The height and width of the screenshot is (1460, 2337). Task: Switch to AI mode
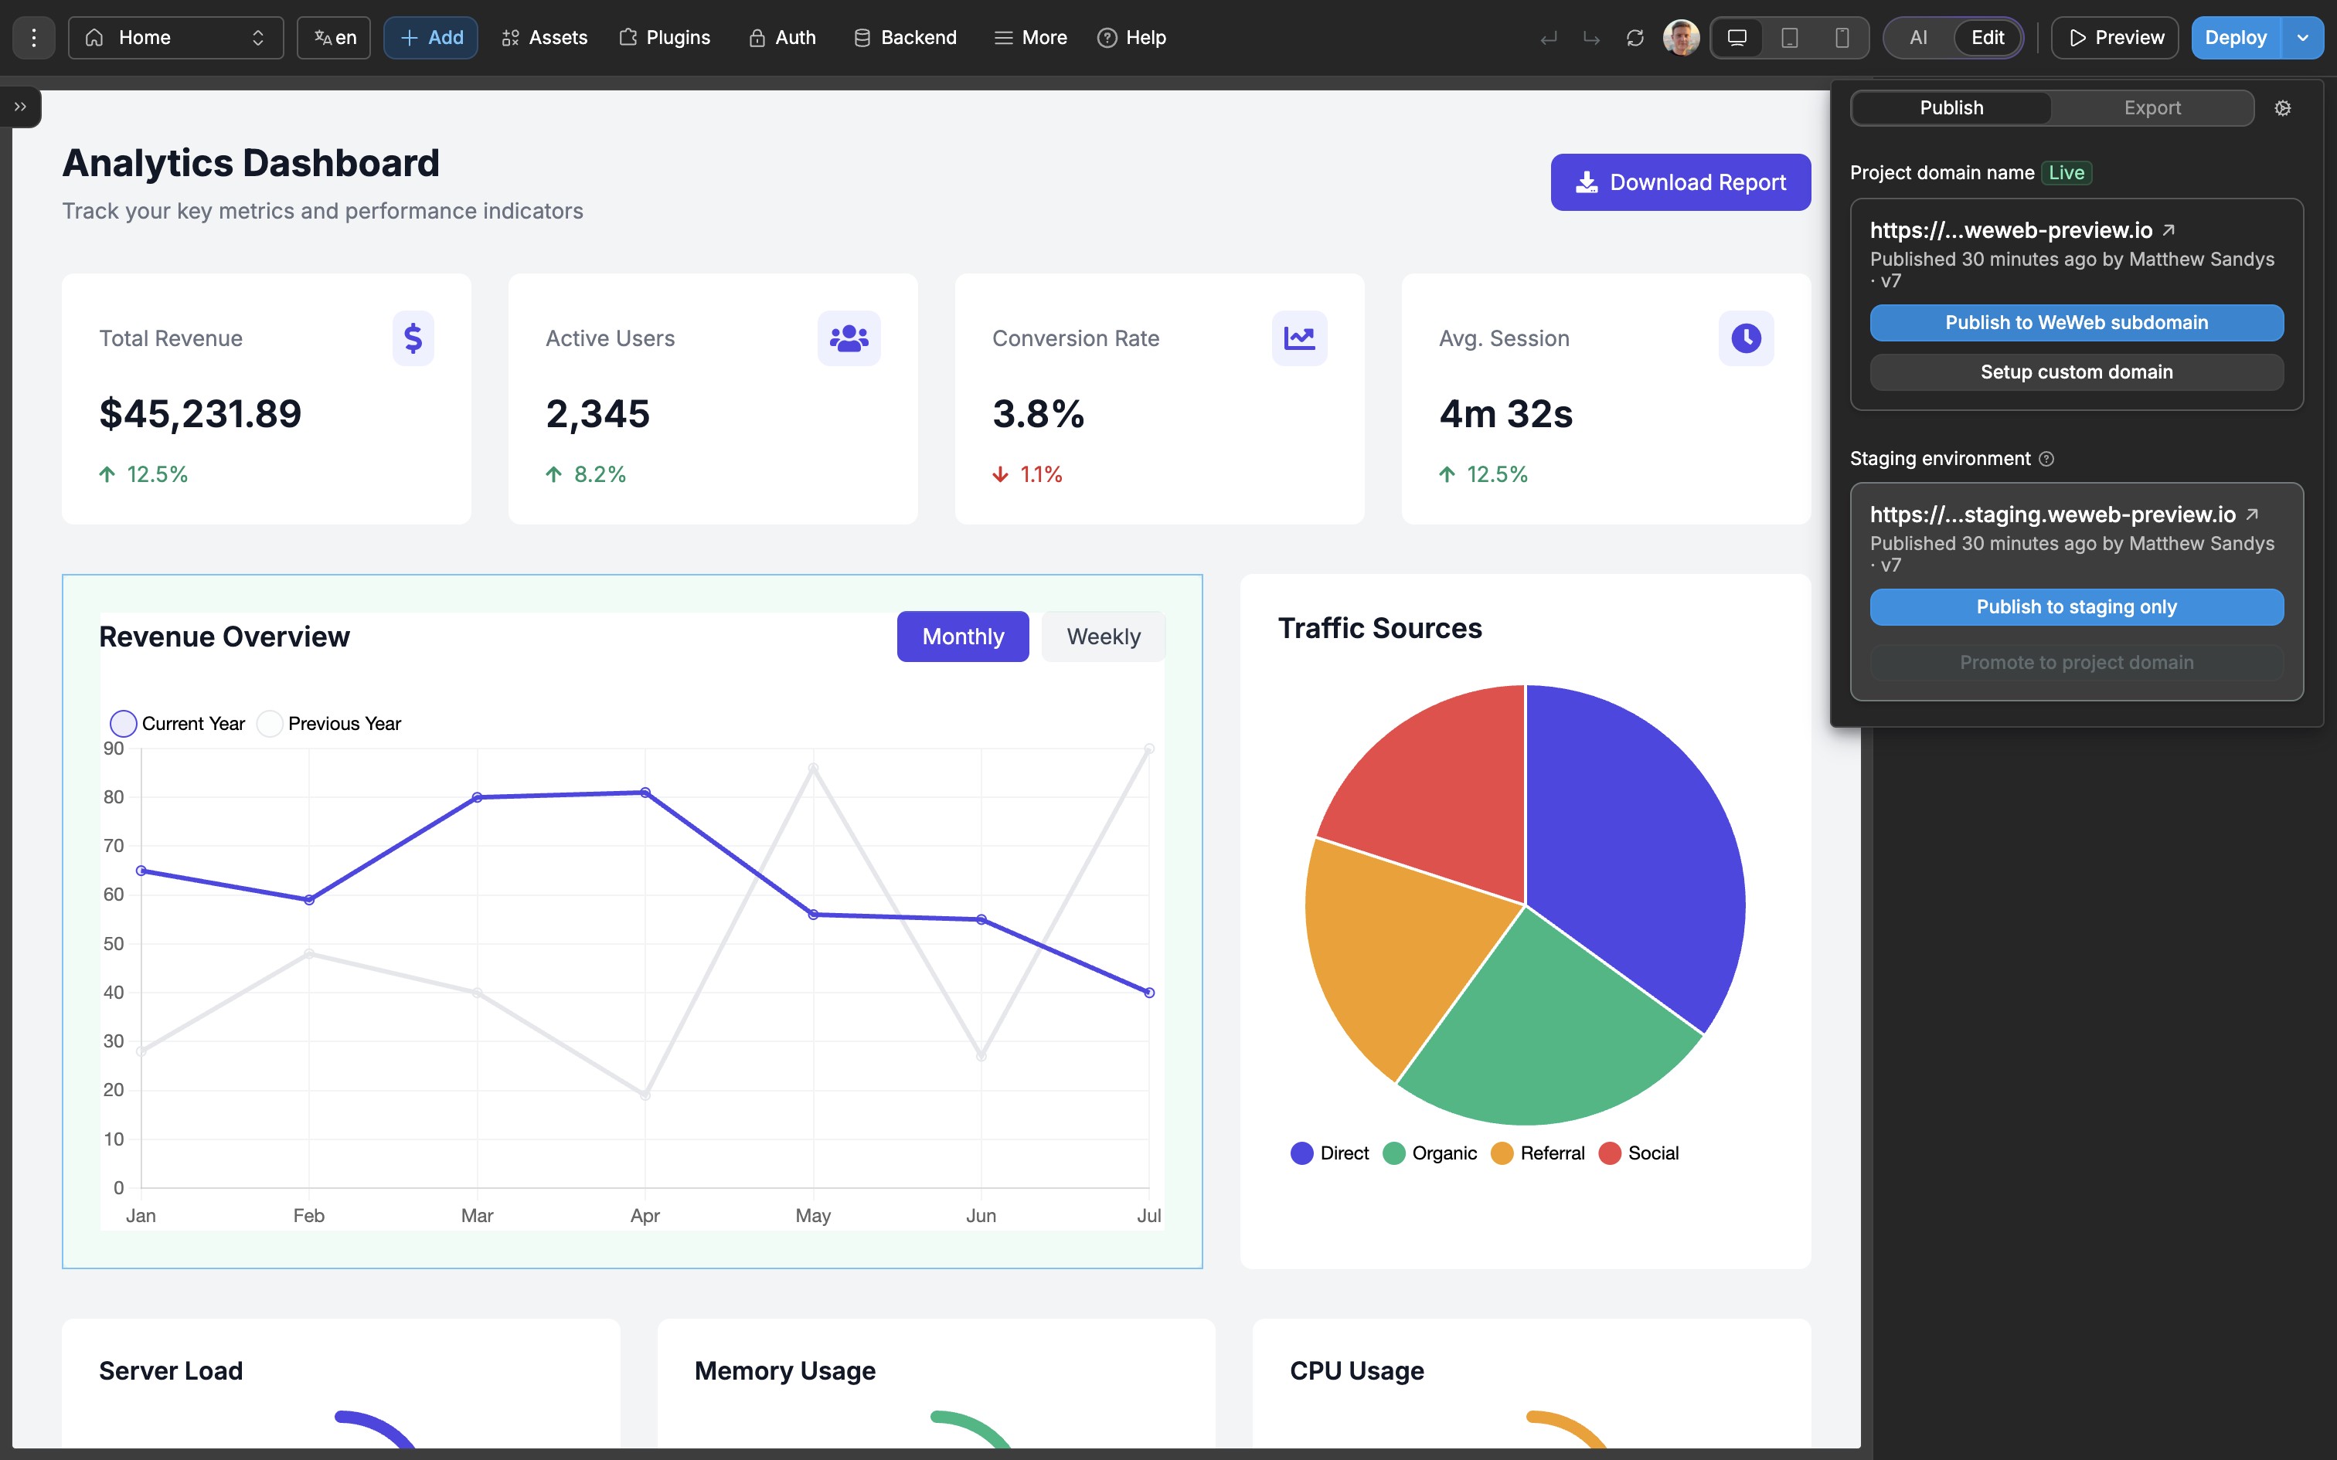click(x=1918, y=38)
